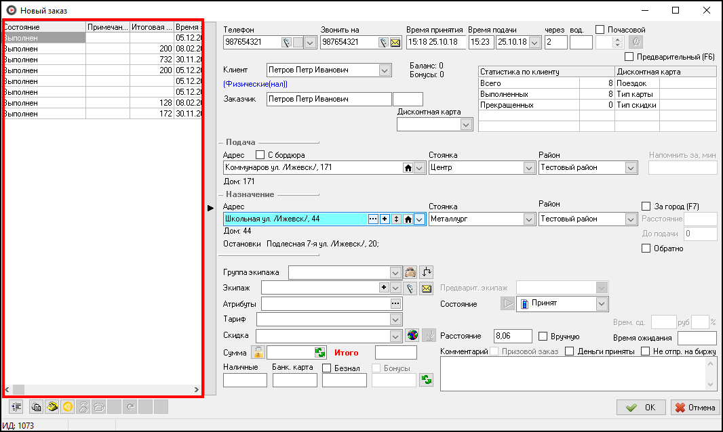Expand the Состояние dropdown showing Принят
Viewport: 723px width, 432px height.
[x=601, y=304]
